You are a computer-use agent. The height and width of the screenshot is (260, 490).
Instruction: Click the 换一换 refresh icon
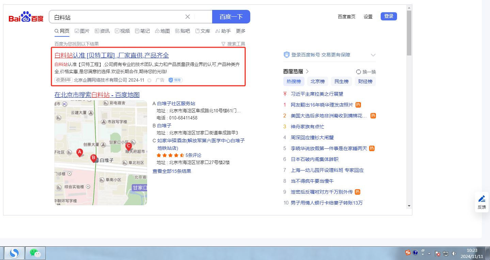coord(358,72)
